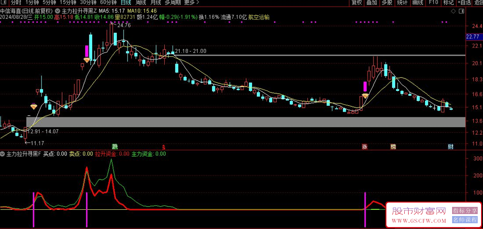Click the 榜 event marker
The image size is (483, 229).
point(393,146)
